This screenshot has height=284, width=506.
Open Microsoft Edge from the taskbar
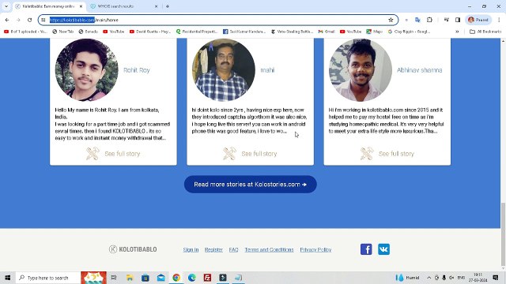191,278
